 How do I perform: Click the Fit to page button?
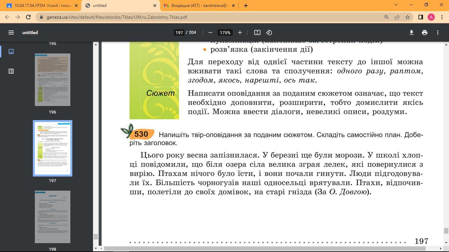point(257,32)
